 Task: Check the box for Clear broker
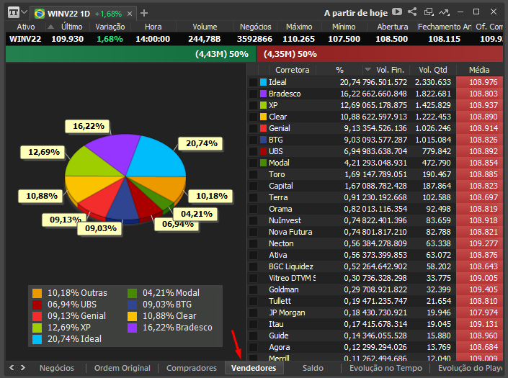click(253, 117)
